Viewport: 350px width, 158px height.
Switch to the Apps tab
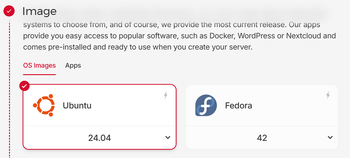tap(73, 66)
